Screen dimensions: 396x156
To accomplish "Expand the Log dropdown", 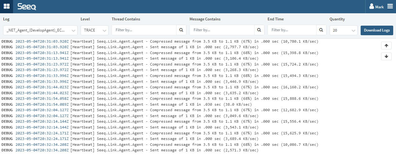I will (x=40, y=30).
